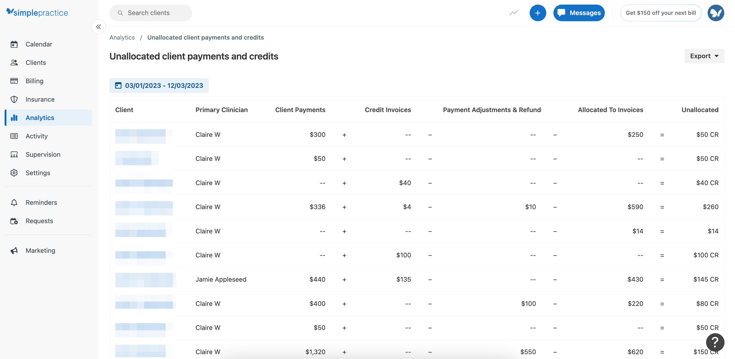The width and height of the screenshot is (735, 359).
Task: Click the butterfly help icon top right
Action: (716, 13)
